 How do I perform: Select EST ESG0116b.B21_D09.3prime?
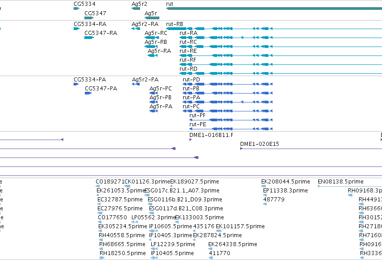point(185,200)
